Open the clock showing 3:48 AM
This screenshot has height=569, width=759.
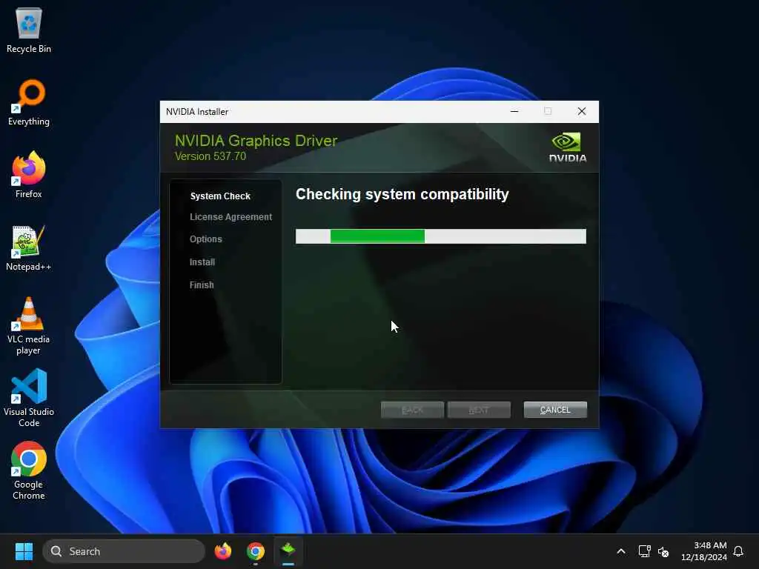tap(704, 551)
